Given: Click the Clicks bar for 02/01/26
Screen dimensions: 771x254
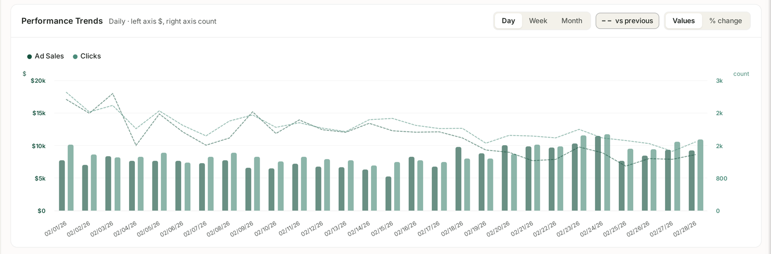Looking at the screenshot, I should tap(70, 178).
